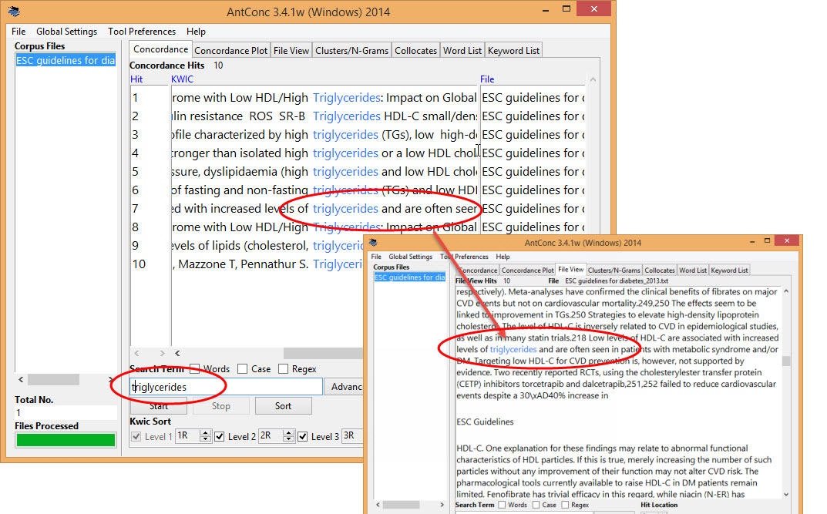Click scroll-up arrow of file text pane
Image resolution: width=827 pixels, height=514 pixels.
(786, 291)
